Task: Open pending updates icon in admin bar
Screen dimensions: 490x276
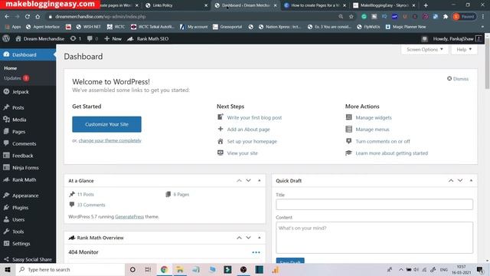Action: pos(76,38)
